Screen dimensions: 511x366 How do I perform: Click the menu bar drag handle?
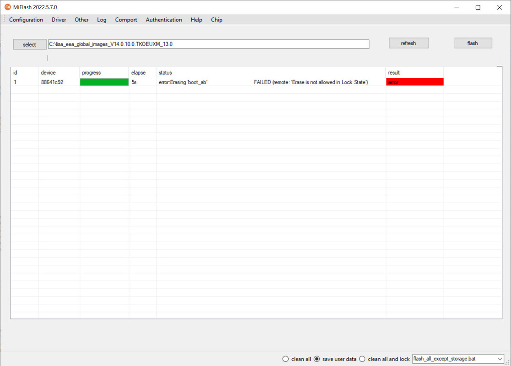pos(4,20)
